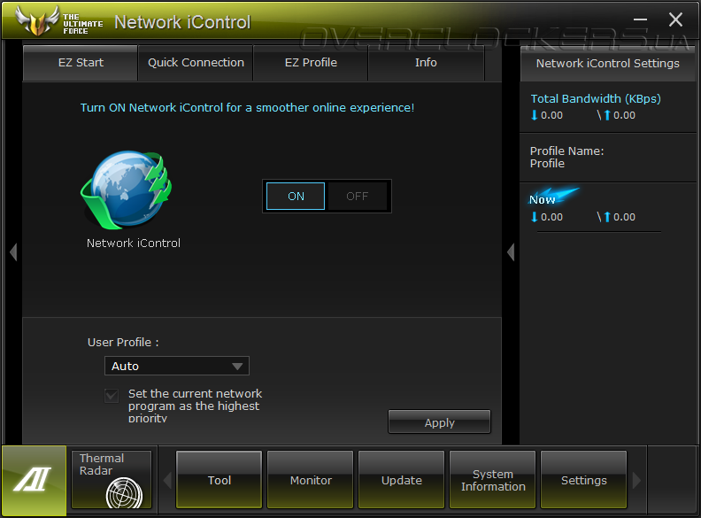Image resolution: width=701 pixels, height=518 pixels.
Task: Switch to the EZ Profile tab
Action: (311, 63)
